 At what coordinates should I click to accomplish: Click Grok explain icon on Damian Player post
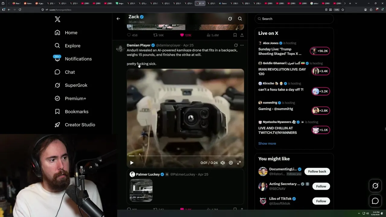pyautogui.click(x=236, y=45)
